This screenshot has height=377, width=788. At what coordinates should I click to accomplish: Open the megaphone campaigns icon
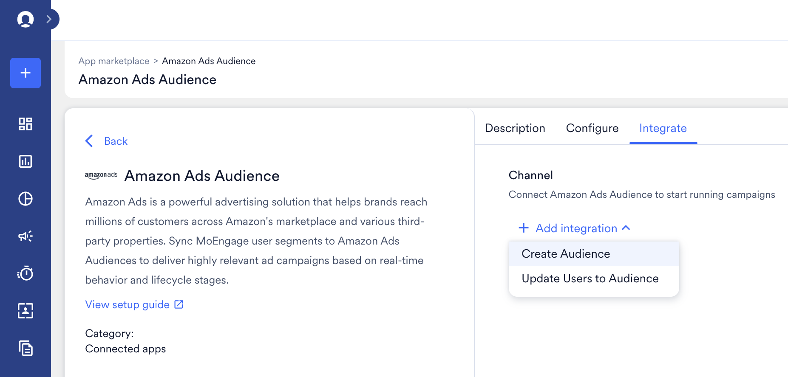pyautogui.click(x=26, y=236)
